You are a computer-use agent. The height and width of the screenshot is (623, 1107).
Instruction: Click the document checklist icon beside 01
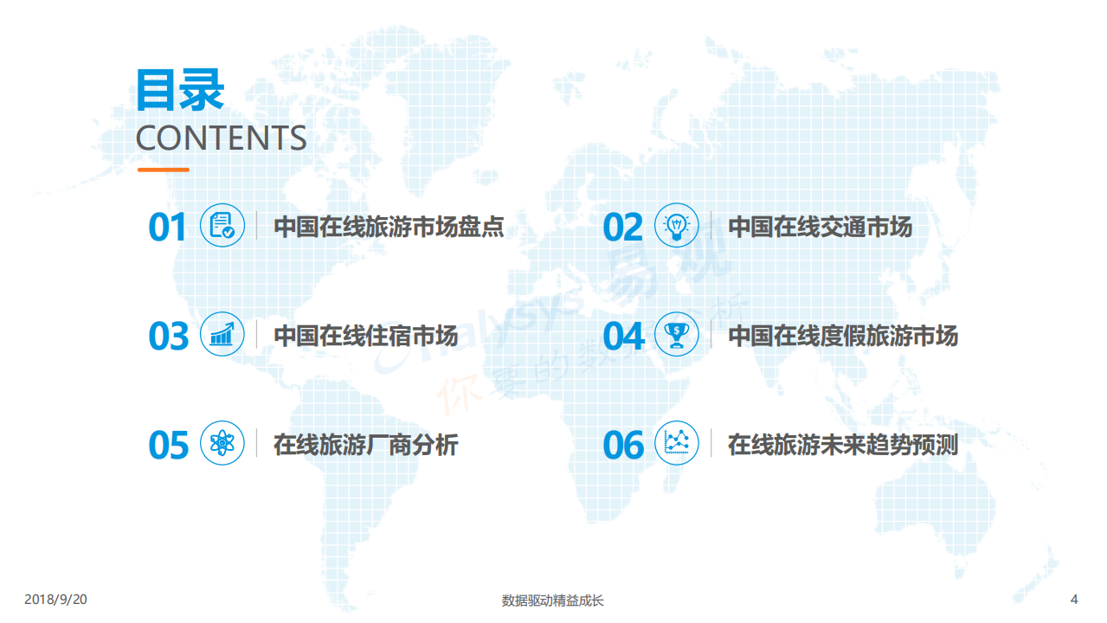[x=222, y=228]
